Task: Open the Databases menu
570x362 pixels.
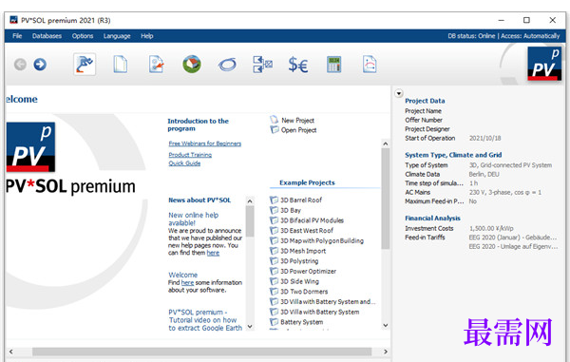Action: coord(47,36)
